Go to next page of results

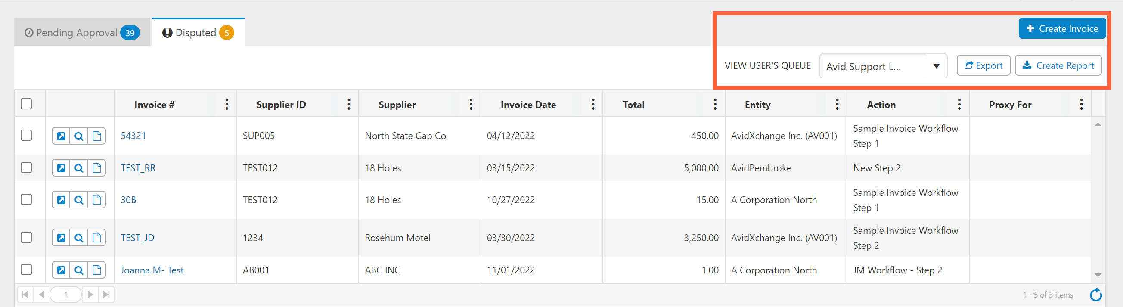click(90, 295)
